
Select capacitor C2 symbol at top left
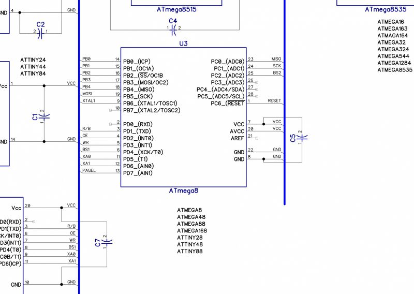[40, 32]
